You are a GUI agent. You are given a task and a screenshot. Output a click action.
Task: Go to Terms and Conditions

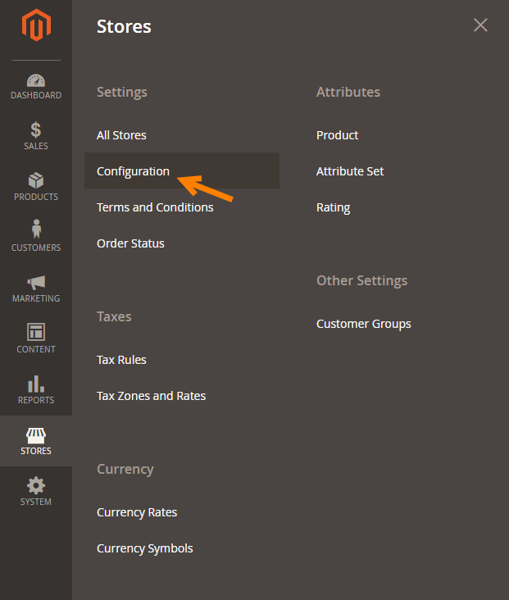[155, 207]
